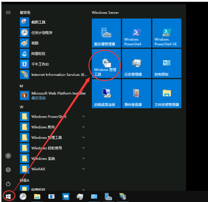Open Control Panel taskbar icon

(x=94, y=196)
